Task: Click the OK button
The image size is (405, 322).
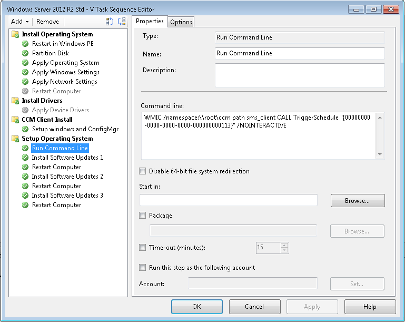Action: (197, 307)
